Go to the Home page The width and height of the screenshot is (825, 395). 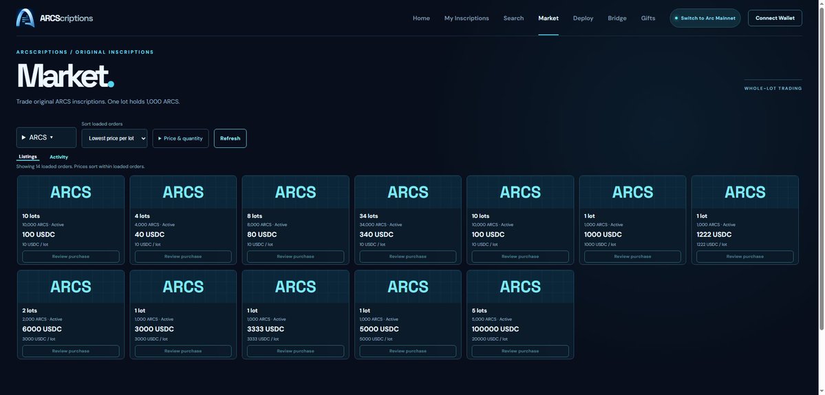[421, 18]
